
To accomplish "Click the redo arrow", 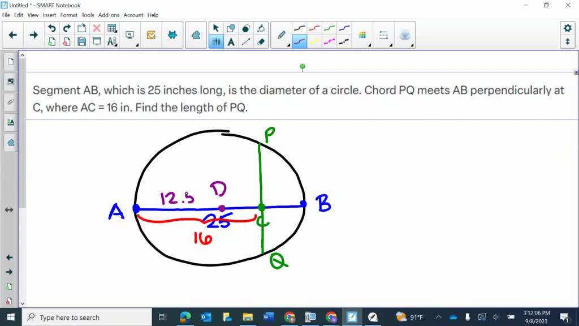I will coord(67,27).
